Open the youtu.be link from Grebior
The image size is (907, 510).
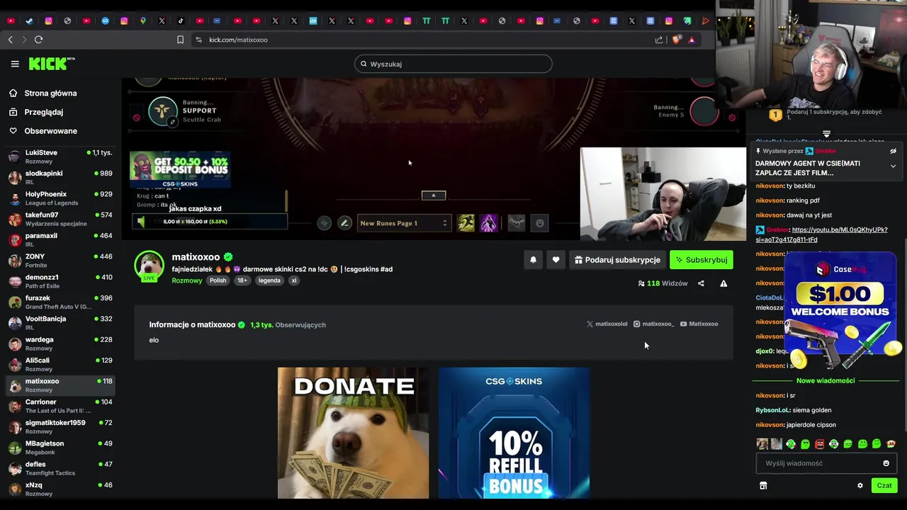(x=821, y=234)
